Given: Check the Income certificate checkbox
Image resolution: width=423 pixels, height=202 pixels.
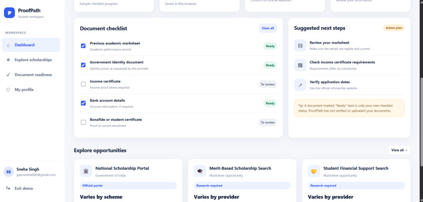Looking at the screenshot, I should [x=83, y=84].
